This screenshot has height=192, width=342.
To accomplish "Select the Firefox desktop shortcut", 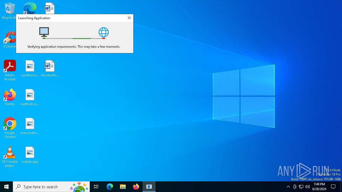I will (x=10, y=97).
